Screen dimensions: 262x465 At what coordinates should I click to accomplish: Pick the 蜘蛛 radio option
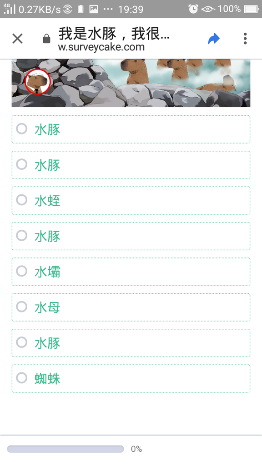click(131, 378)
